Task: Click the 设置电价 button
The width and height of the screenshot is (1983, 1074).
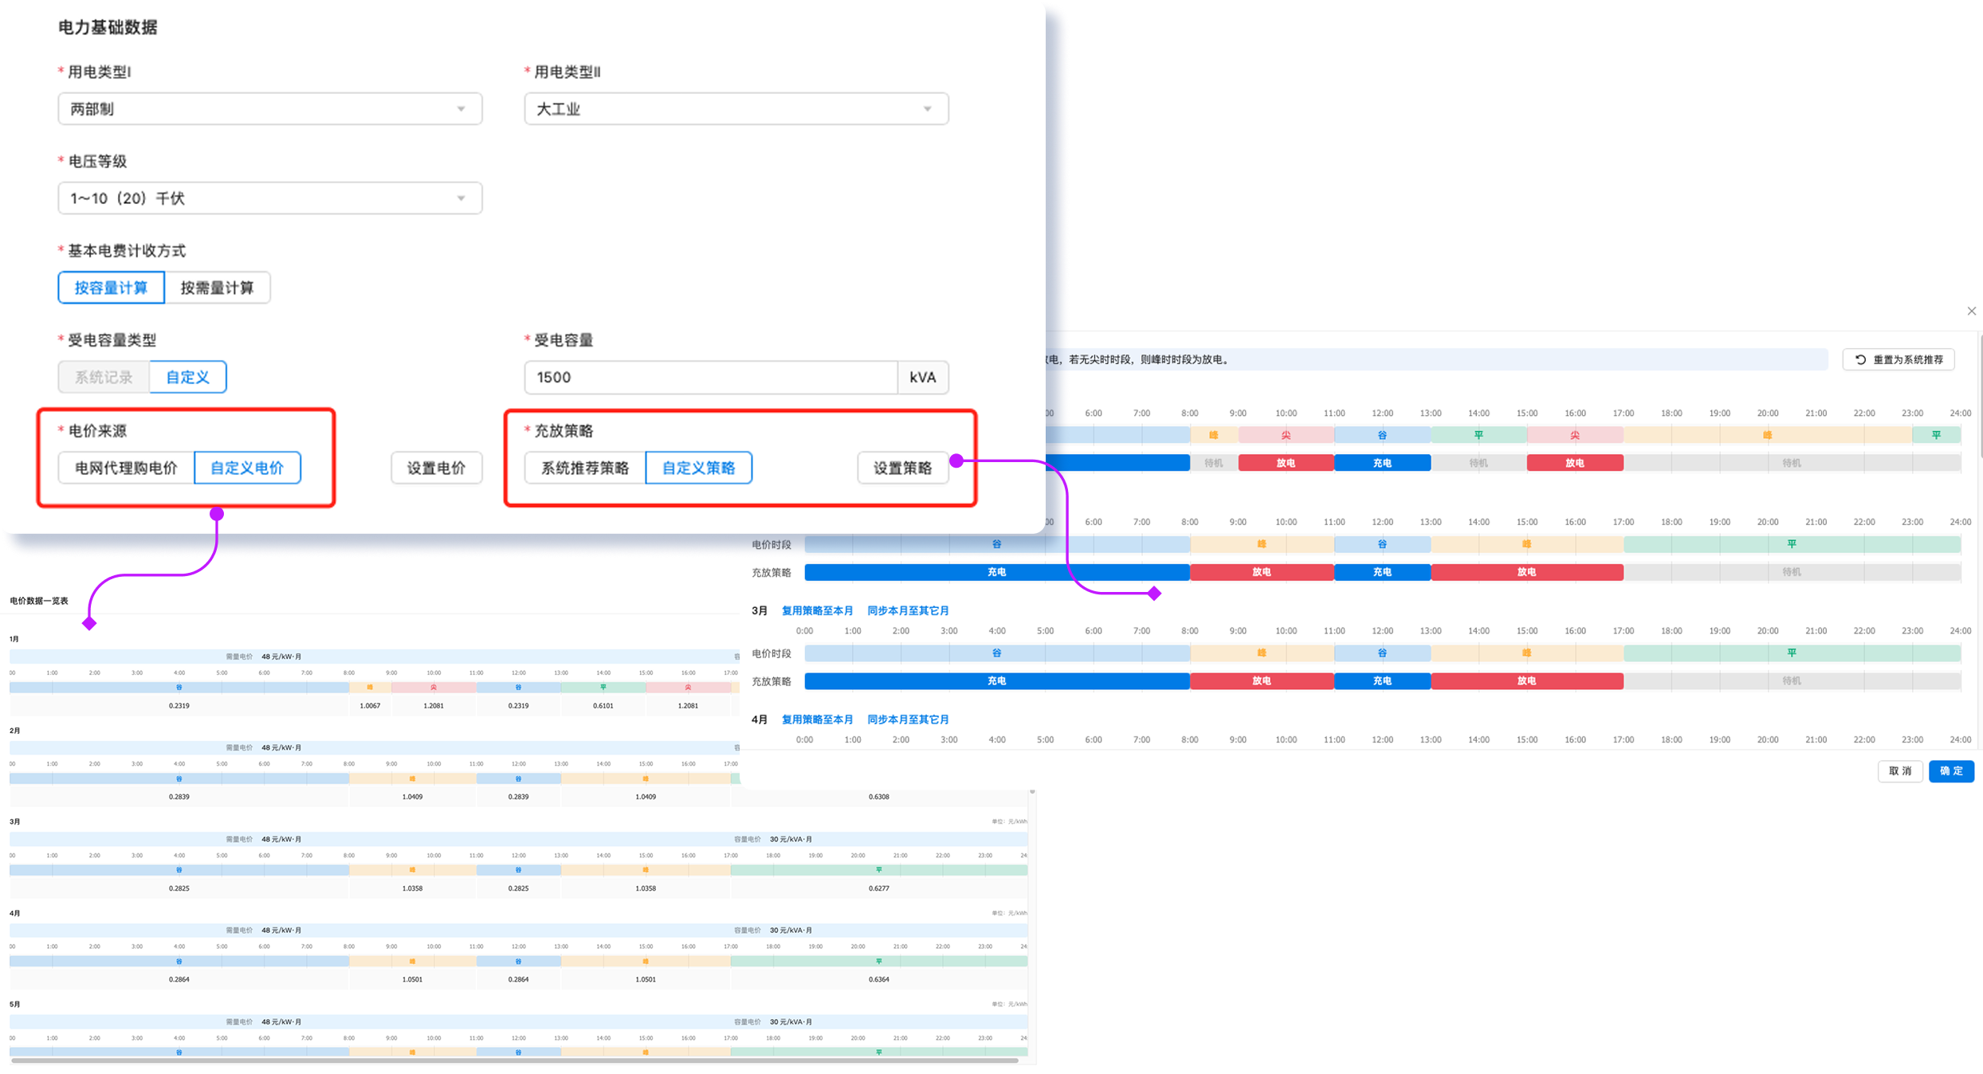Action: click(x=436, y=468)
